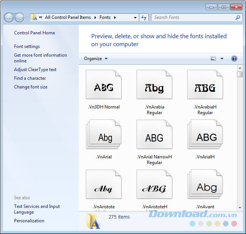This screenshot has height=234, width=246.
Task: Click the Fonts breadcrumb segment
Action: (x=105, y=17)
